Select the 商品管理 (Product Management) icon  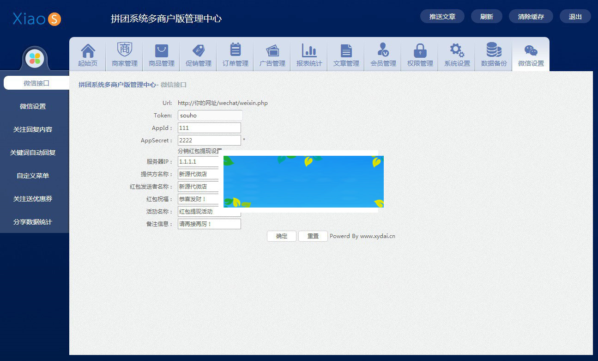pos(161,54)
